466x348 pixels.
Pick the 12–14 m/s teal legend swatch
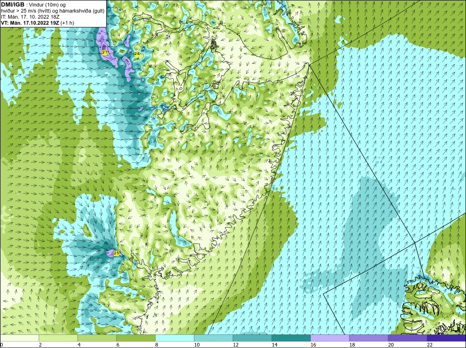point(252,338)
